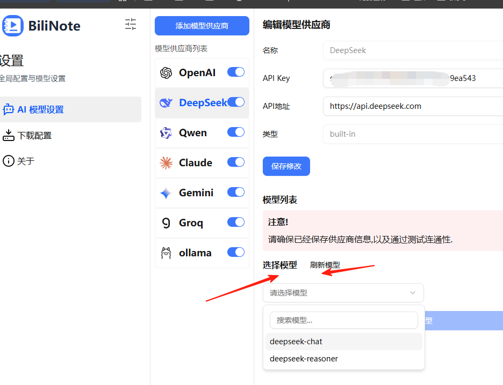Click the 添加模型供应商 button

pyautogui.click(x=202, y=26)
